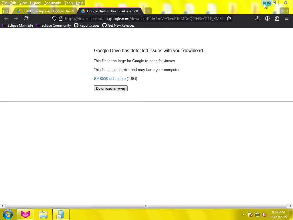
Task: Open a new tab with plus button
Action: pyautogui.click(x=148, y=11)
